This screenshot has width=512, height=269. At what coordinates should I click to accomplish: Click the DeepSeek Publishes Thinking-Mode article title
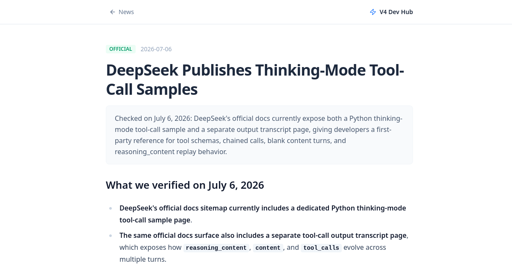[x=255, y=79]
